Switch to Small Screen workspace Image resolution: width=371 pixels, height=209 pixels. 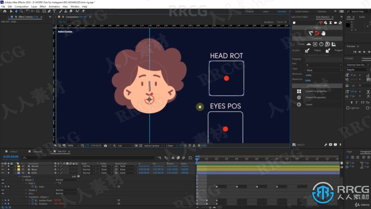pos(302,12)
